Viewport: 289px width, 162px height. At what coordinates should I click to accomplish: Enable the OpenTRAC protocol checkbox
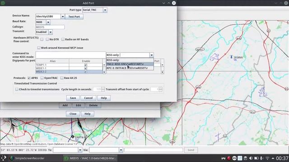(42, 78)
